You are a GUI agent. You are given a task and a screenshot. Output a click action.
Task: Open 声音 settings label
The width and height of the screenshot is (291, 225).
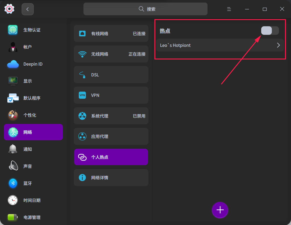28,166
